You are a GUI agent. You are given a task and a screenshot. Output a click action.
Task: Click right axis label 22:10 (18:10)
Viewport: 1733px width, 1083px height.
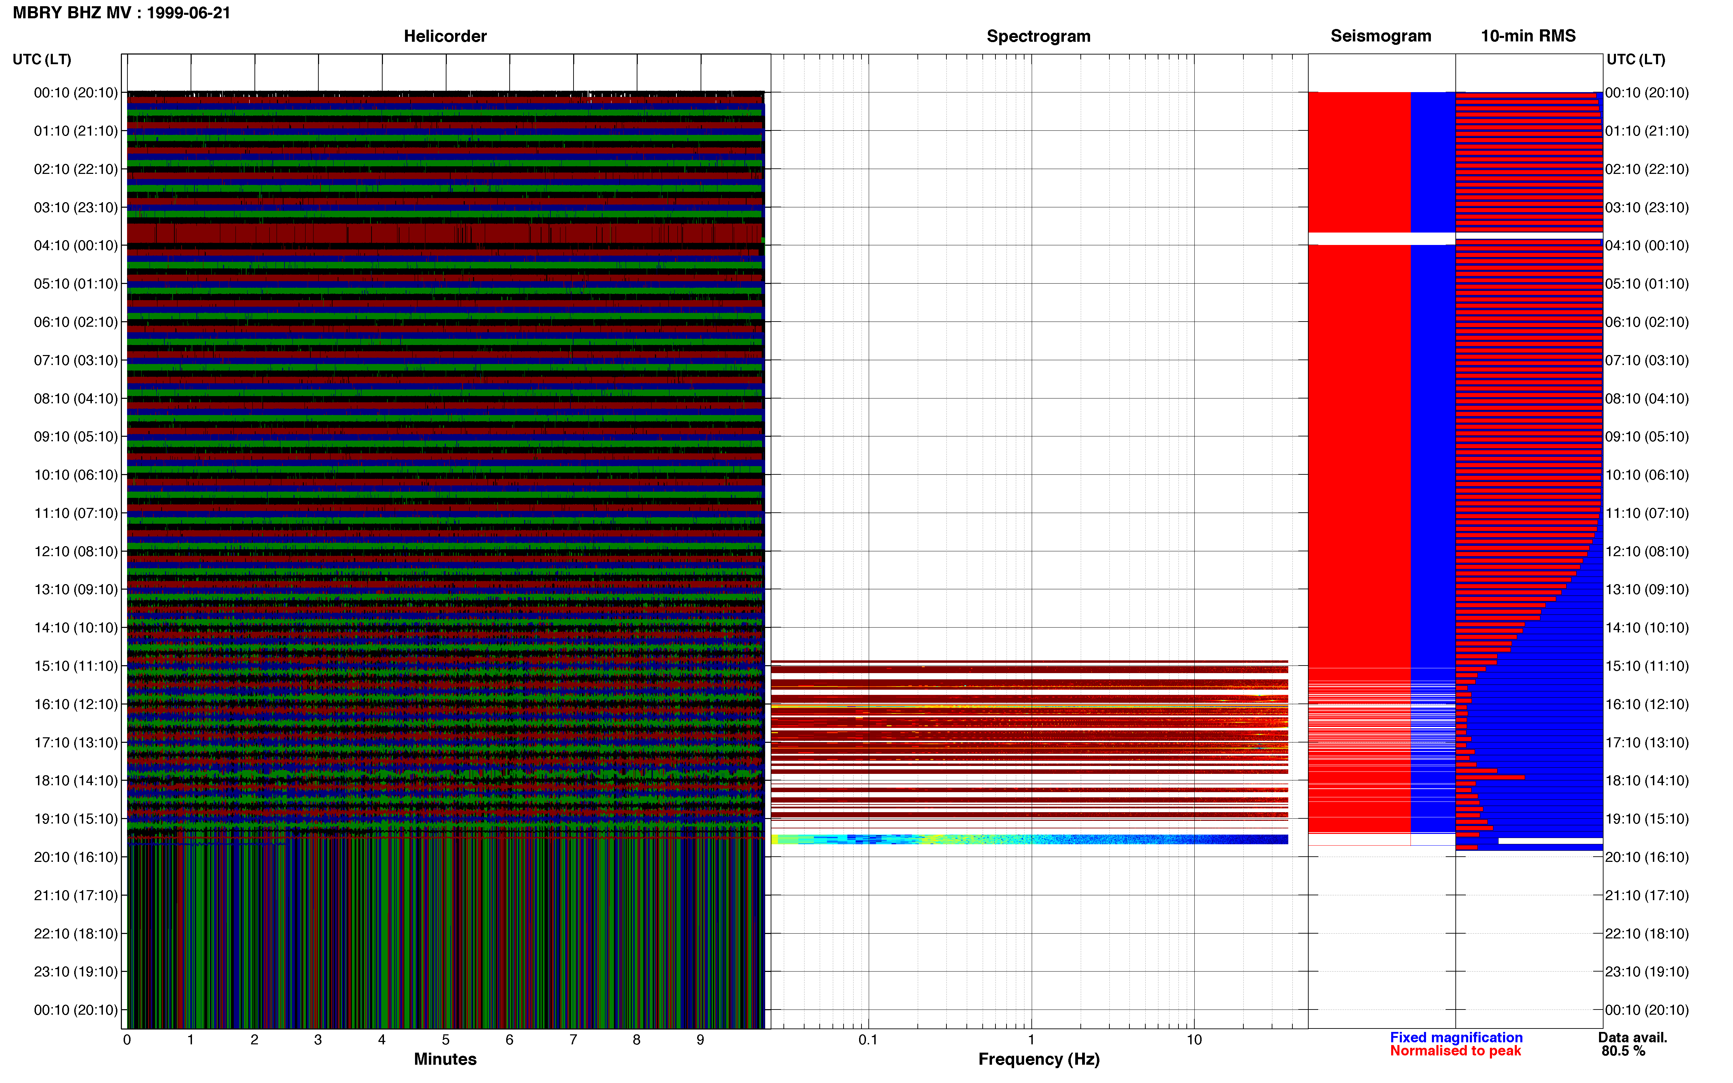[1647, 934]
